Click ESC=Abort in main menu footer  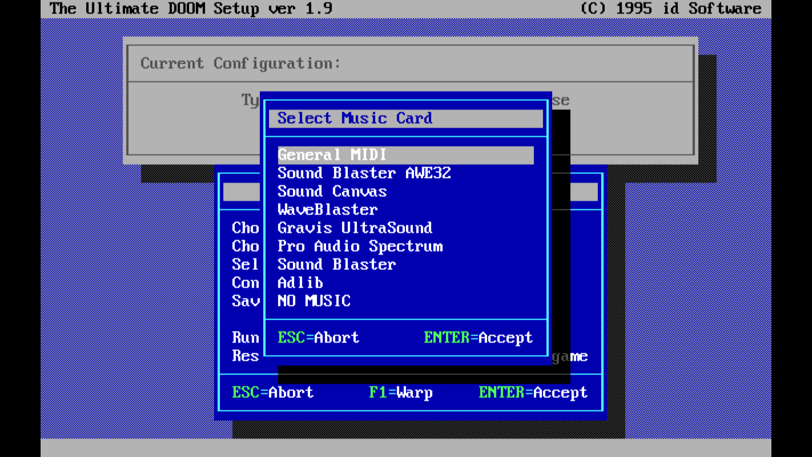click(273, 393)
